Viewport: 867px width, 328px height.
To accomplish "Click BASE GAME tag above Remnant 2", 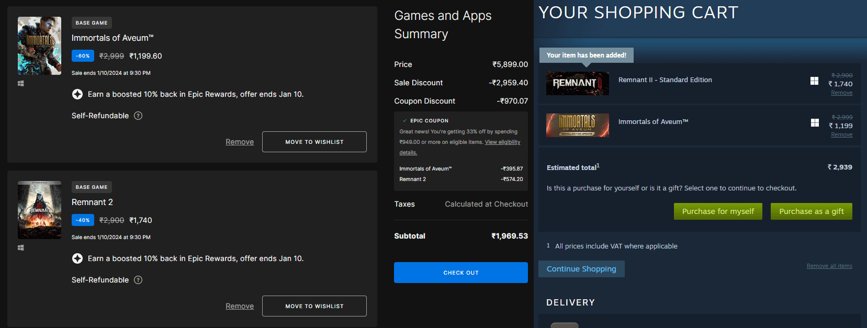I will 92,187.
